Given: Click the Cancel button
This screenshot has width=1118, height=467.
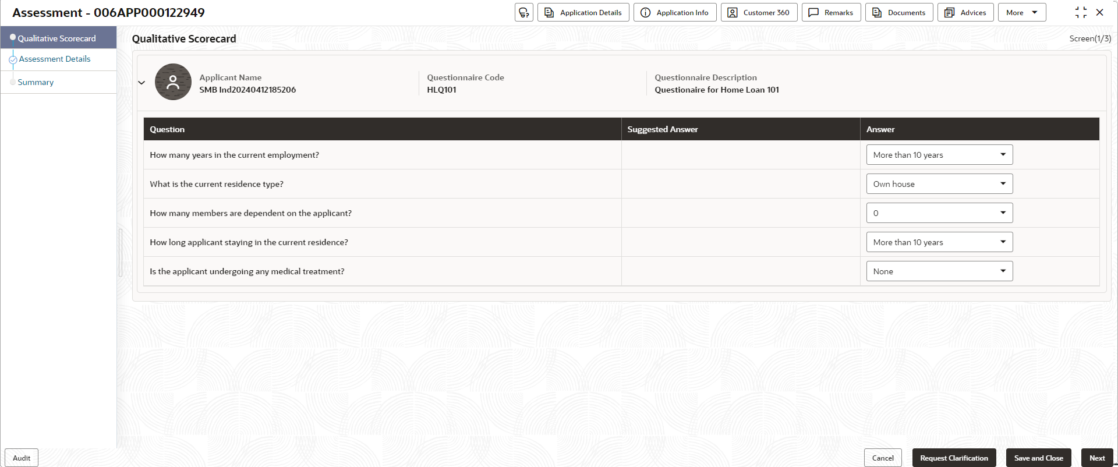Looking at the screenshot, I should click(883, 458).
